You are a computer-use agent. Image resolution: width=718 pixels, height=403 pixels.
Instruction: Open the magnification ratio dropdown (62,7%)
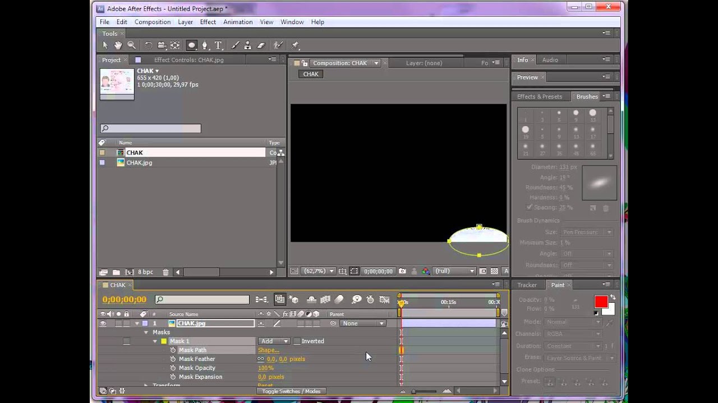319,271
